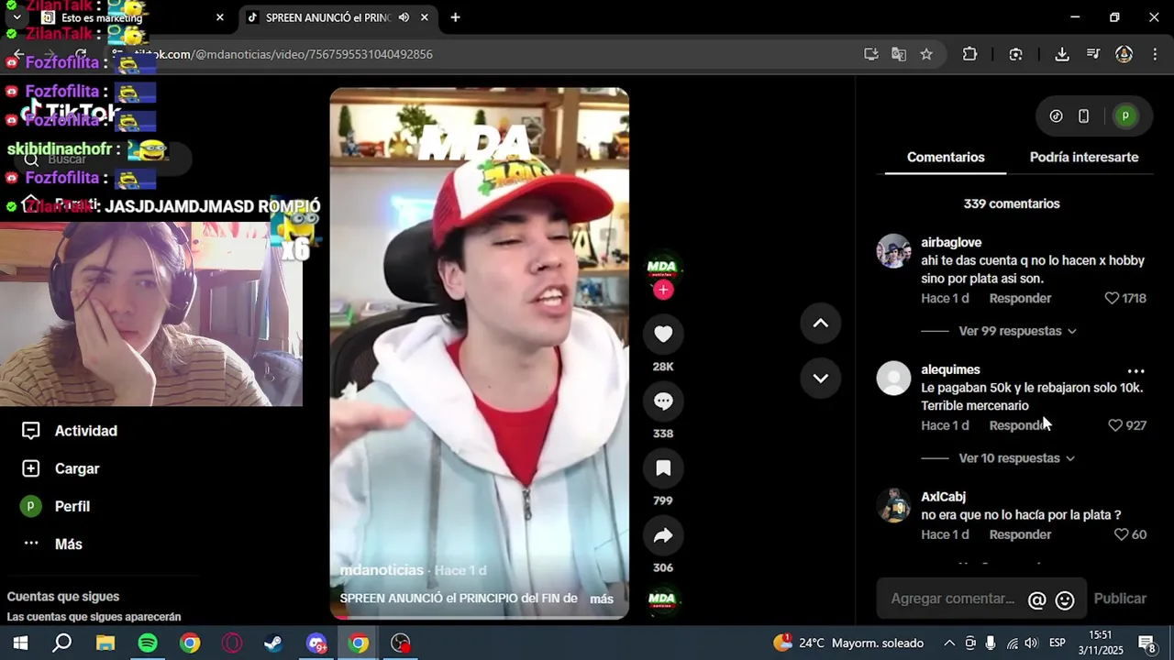Screen dimensions: 1174x660
Task: Like the video with the heart icon
Action: [663, 335]
